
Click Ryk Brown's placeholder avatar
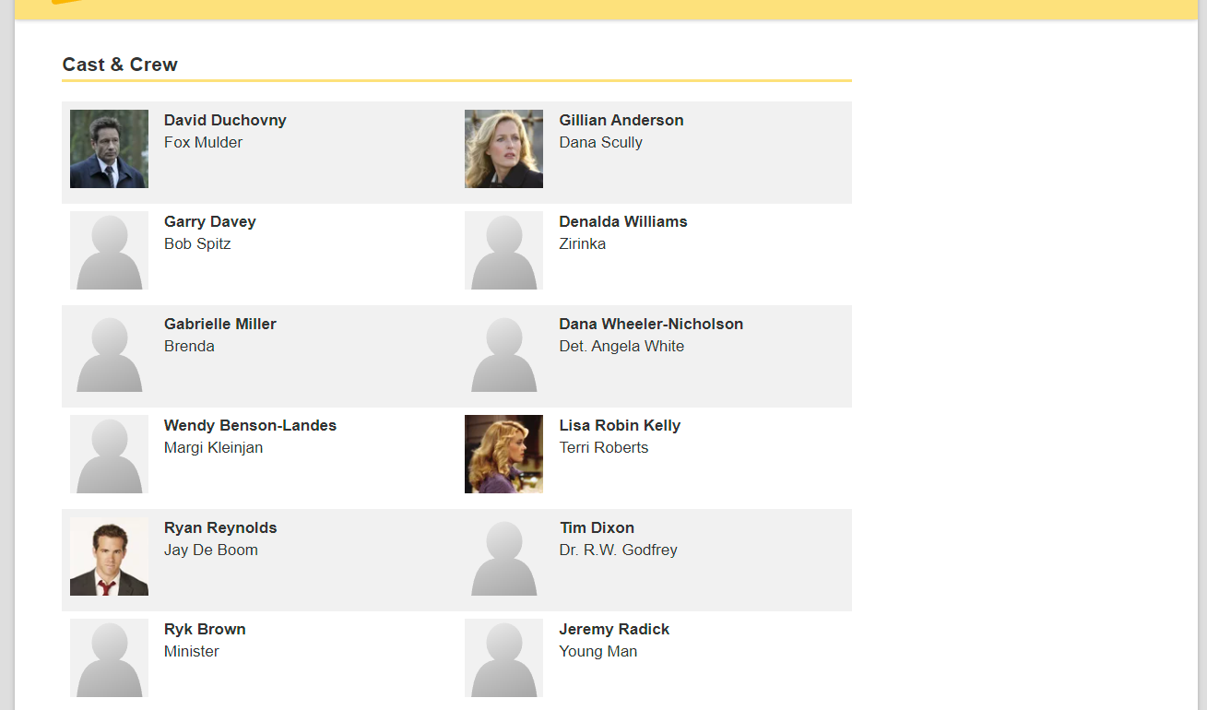coord(109,657)
